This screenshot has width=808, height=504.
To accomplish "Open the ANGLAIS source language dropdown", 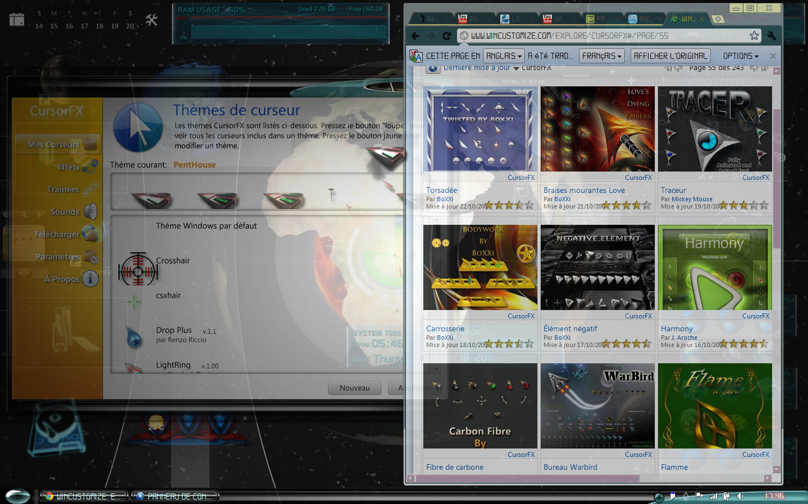I will (504, 56).
